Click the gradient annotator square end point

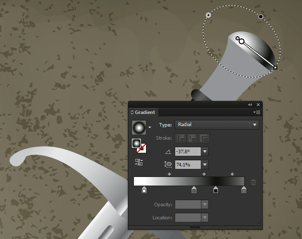point(275,68)
